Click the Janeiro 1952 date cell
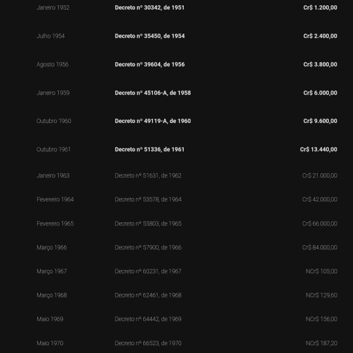Screen dimensions: 353x353 (x=53, y=8)
